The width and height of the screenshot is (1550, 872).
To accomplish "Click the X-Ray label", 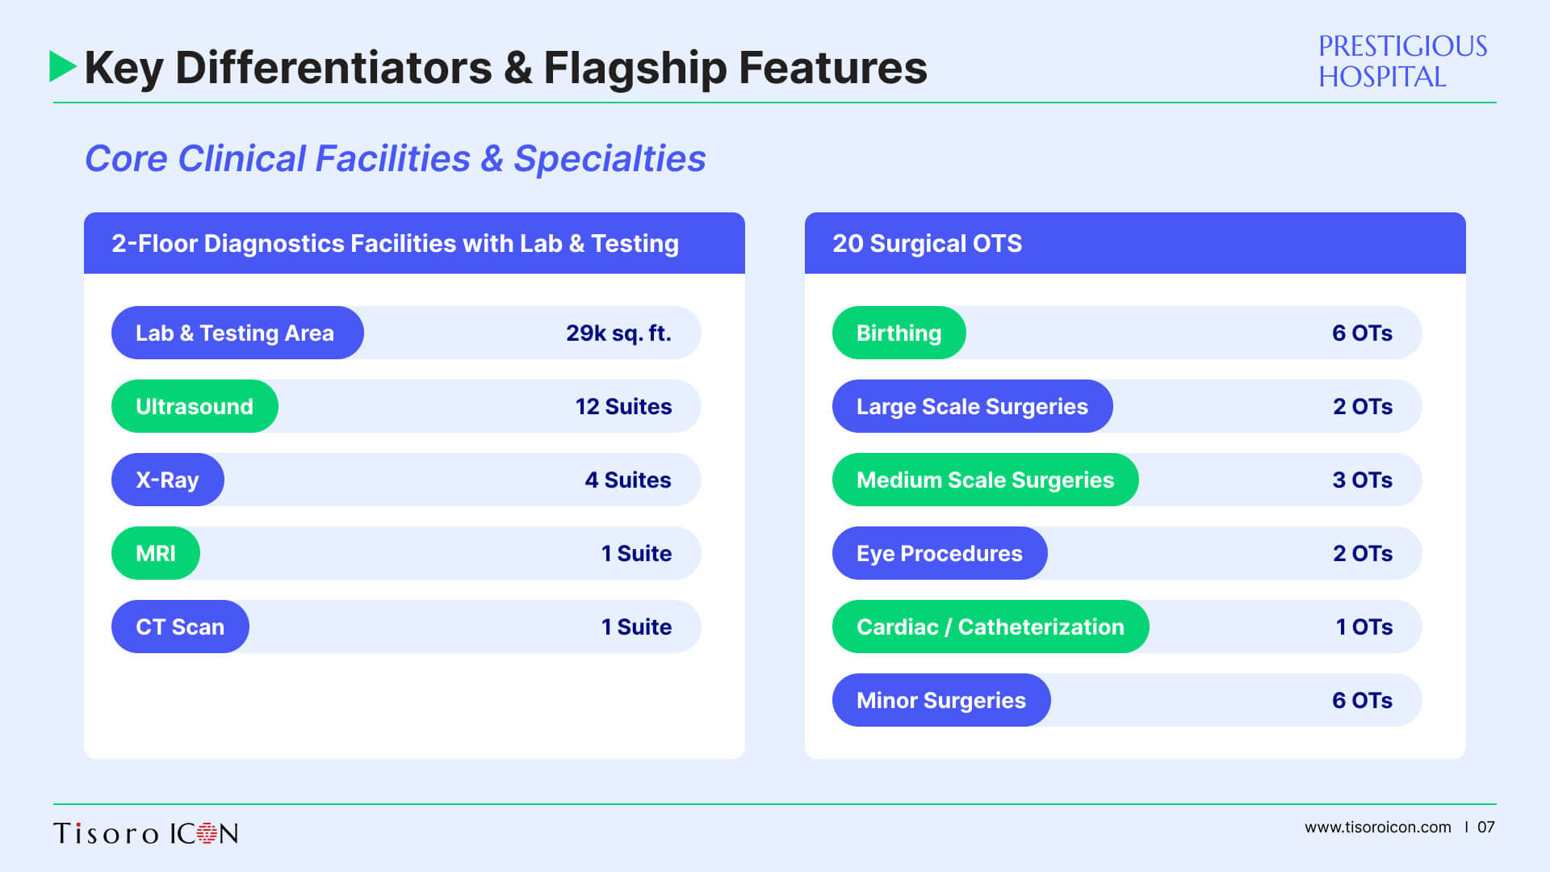I will click(x=168, y=480).
